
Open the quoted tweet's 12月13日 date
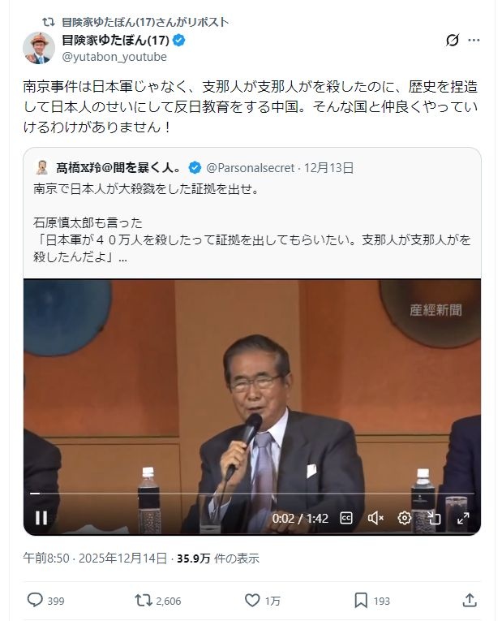pos(328,168)
